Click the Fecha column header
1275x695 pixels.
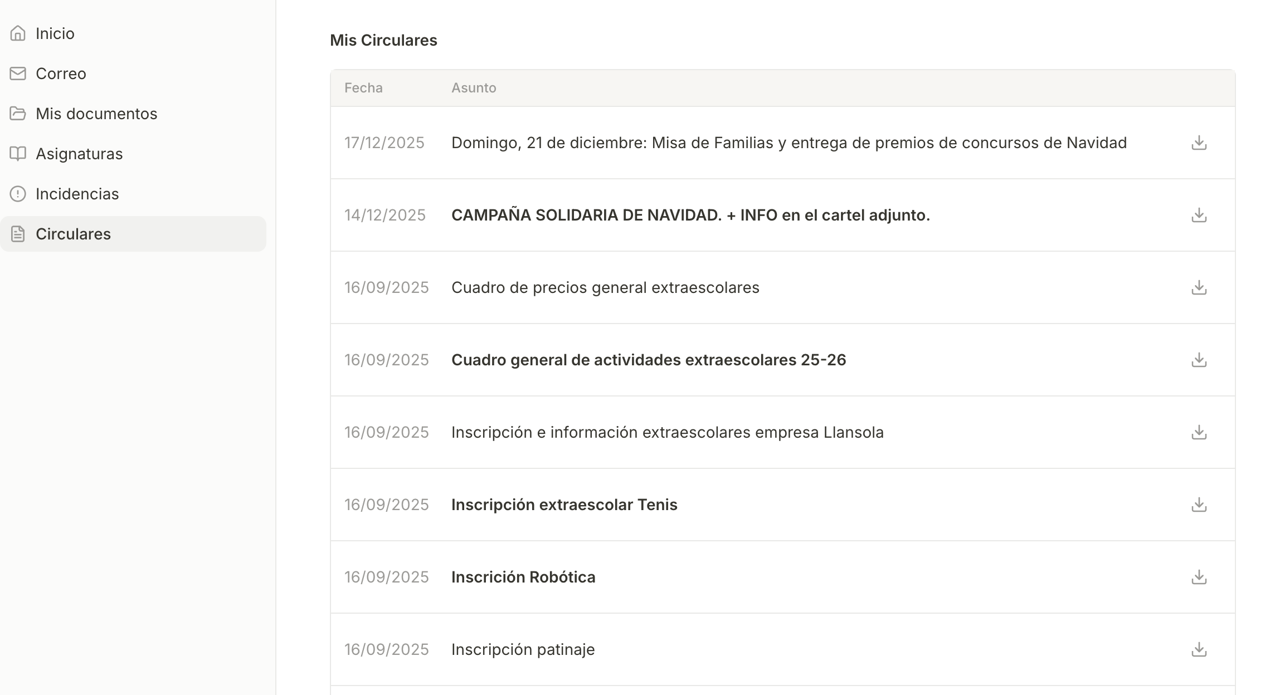tap(363, 88)
